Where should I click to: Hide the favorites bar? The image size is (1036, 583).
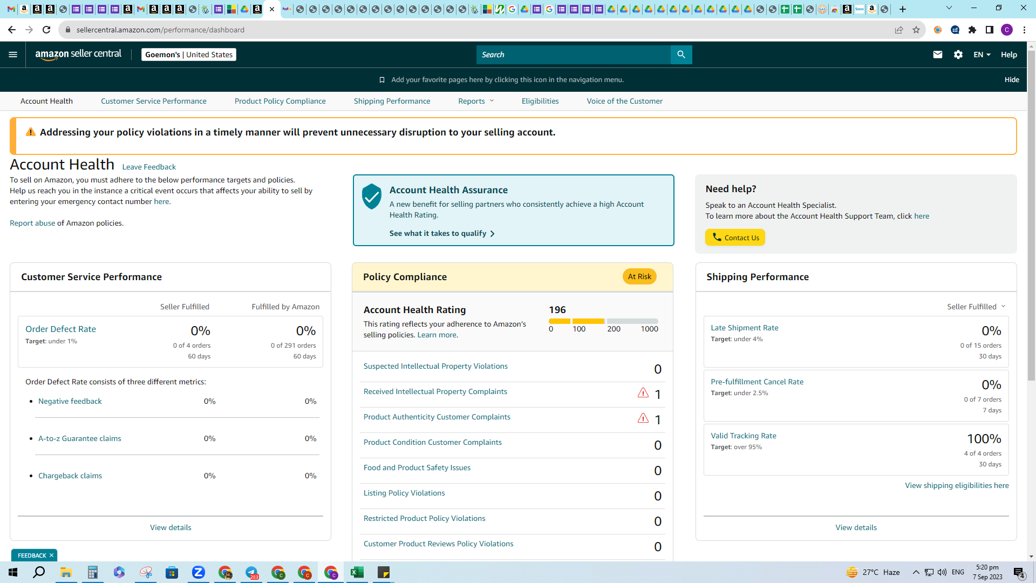point(1012,80)
